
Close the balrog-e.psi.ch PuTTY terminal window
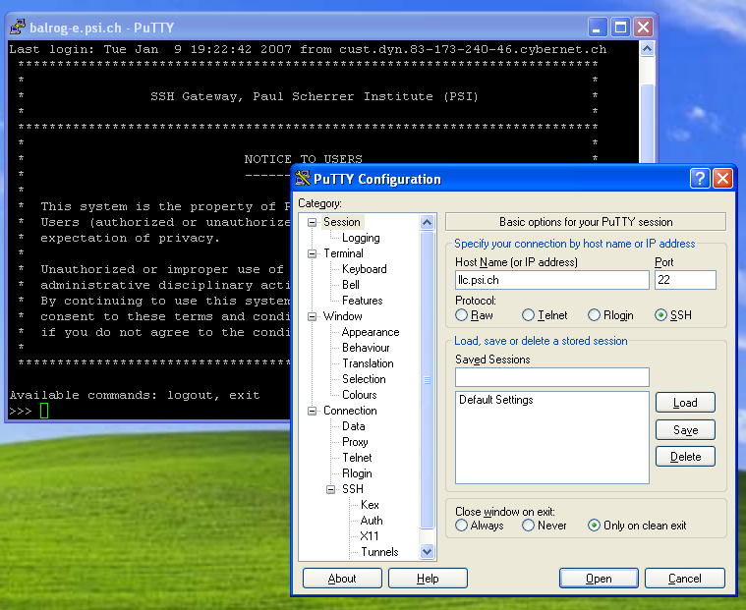click(643, 28)
